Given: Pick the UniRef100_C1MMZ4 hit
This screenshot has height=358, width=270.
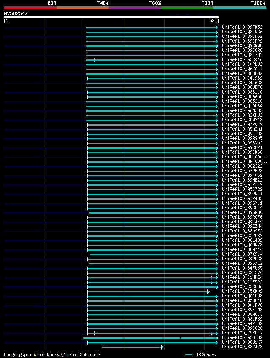Looking at the screenshot, I should click(242, 277).
